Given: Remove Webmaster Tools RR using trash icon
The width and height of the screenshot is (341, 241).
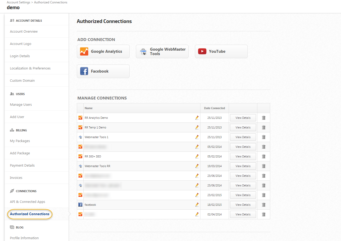Looking at the screenshot, I should pyautogui.click(x=264, y=166).
